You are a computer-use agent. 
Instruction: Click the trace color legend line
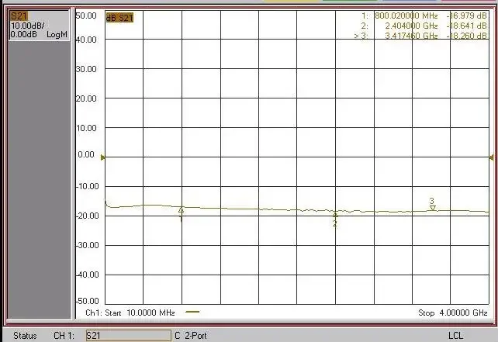[x=192, y=312]
